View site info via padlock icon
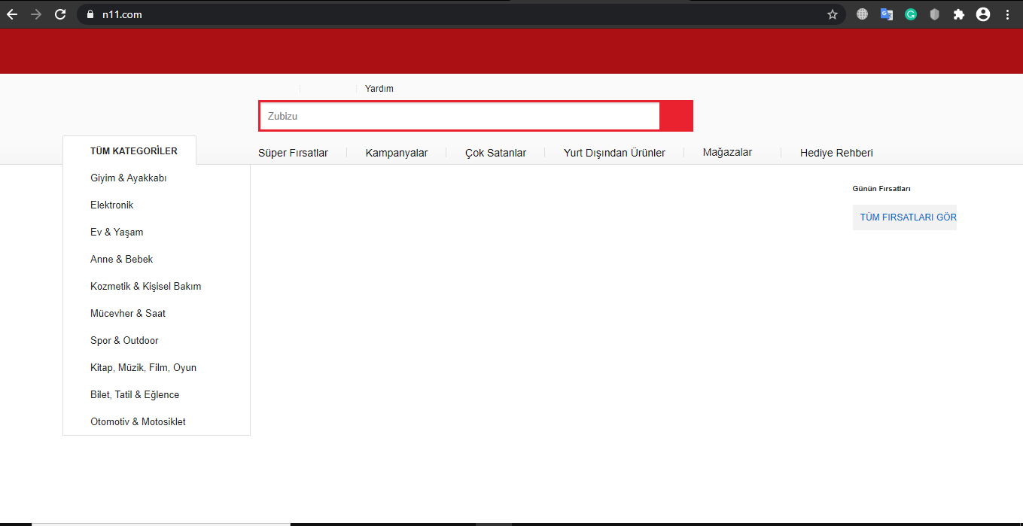The image size is (1023, 526). click(90, 14)
